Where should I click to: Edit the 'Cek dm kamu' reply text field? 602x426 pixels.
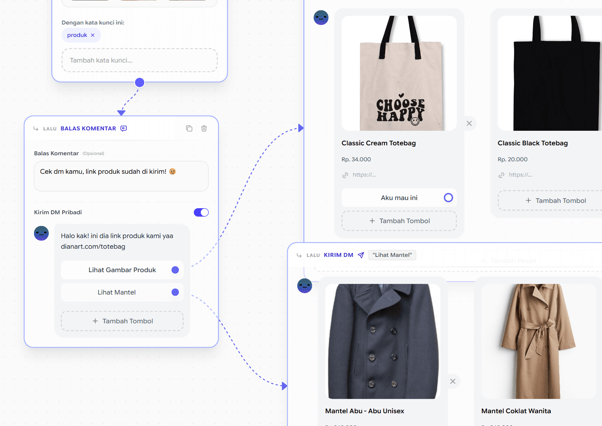121,176
